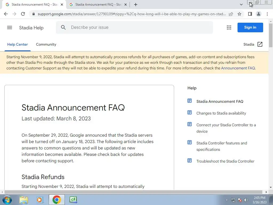The width and height of the screenshot is (273, 205).
Task: Open the Windows Start menu
Action: coord(7,200)
